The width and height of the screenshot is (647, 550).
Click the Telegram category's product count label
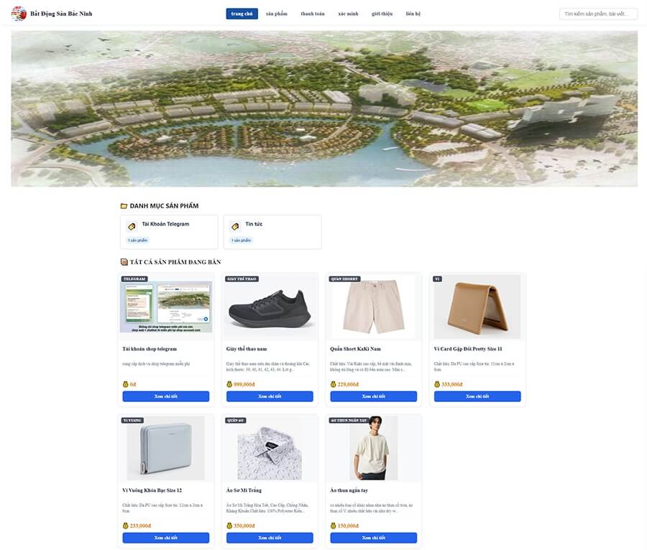click(138, 241)
